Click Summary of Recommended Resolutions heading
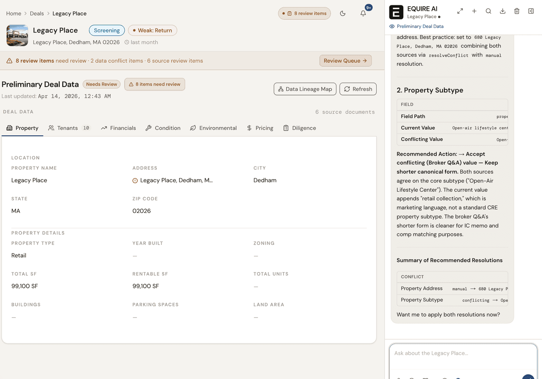Image resolution: width=542 pixels, height=379 pixels. (x=449, y=260)
